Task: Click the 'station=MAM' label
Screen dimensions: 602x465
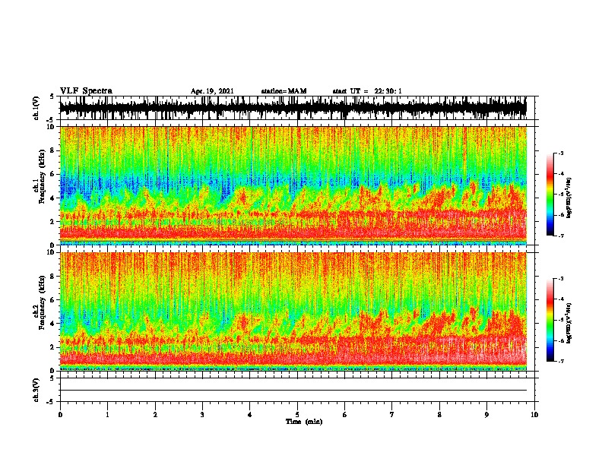Action: [284, 91]
